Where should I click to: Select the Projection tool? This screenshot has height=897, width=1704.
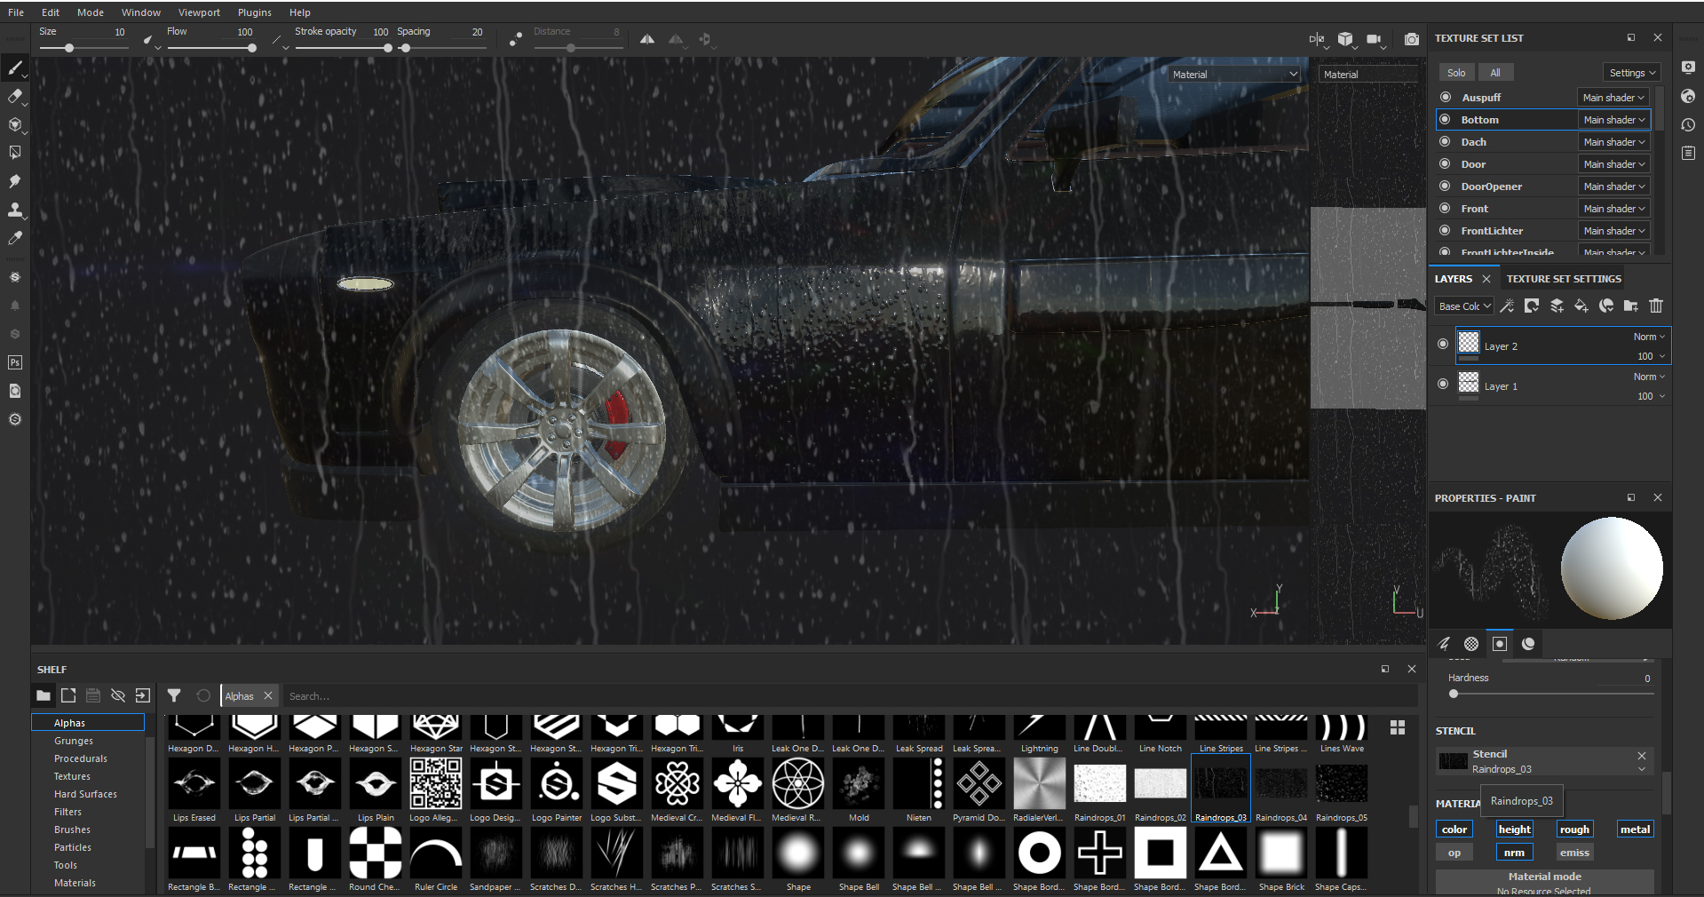pyautogui.click(x=15, y=124)
